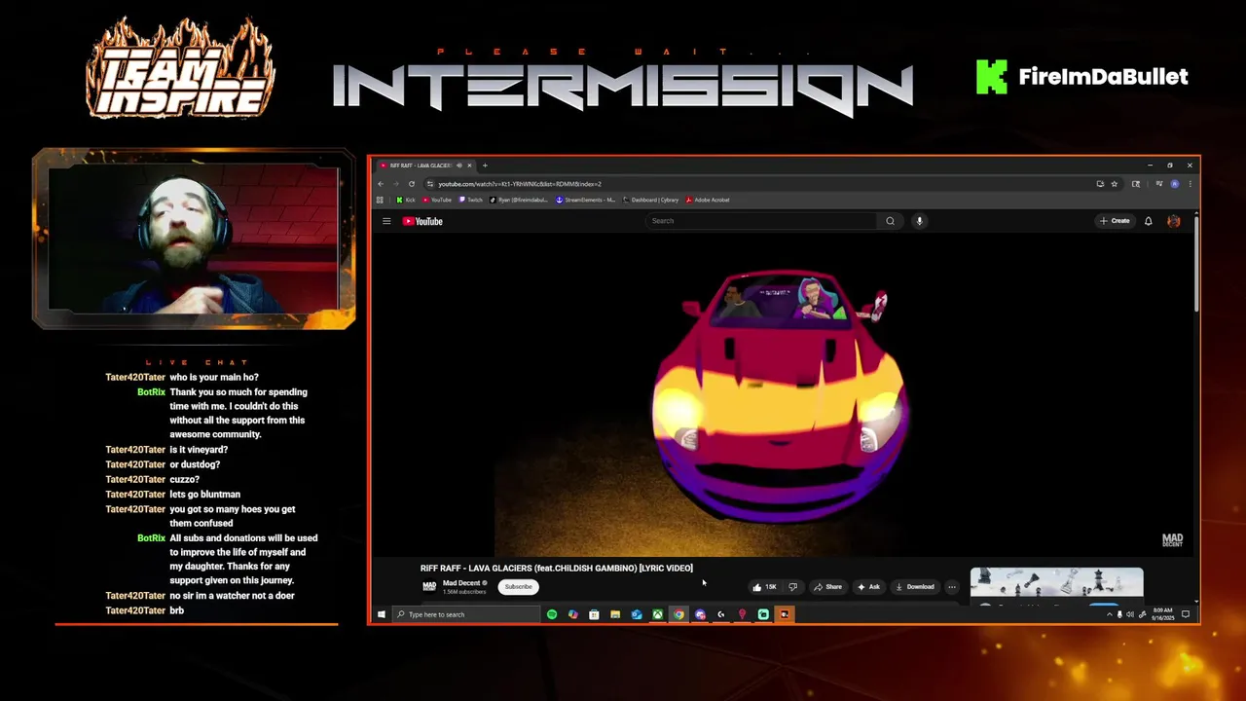Open the Windows notification center icon

tap(1186, 614)
